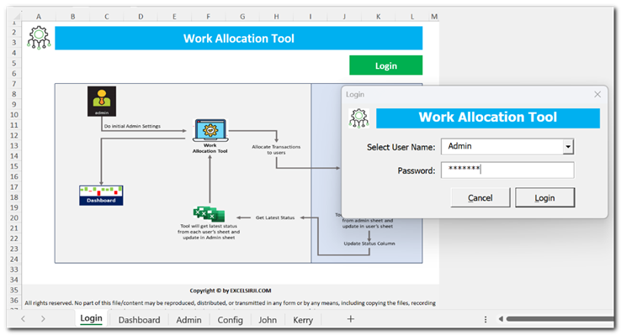Click the gear logo on the sheet
The height and width of the screenshot is (335, 621).
click(x=39, y=38)
